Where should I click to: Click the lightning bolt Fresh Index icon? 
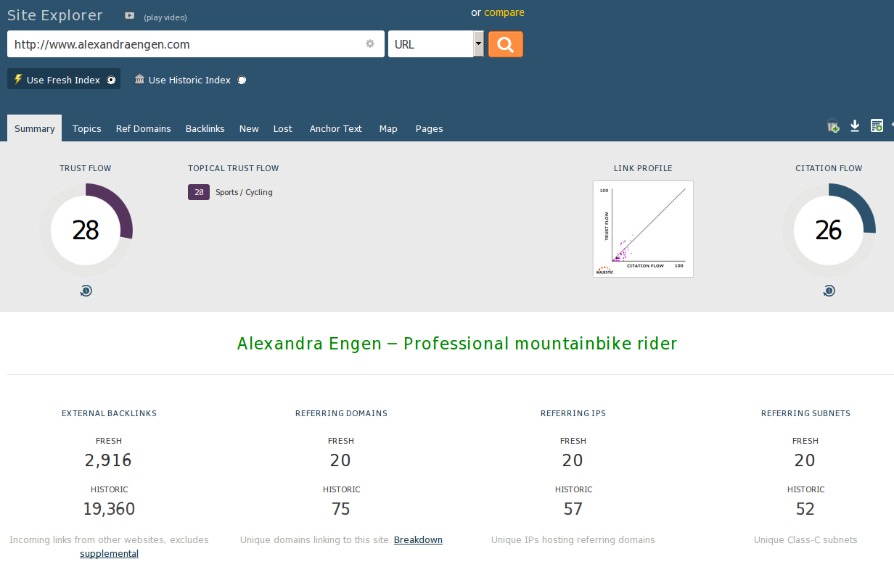tap(18, 79)
